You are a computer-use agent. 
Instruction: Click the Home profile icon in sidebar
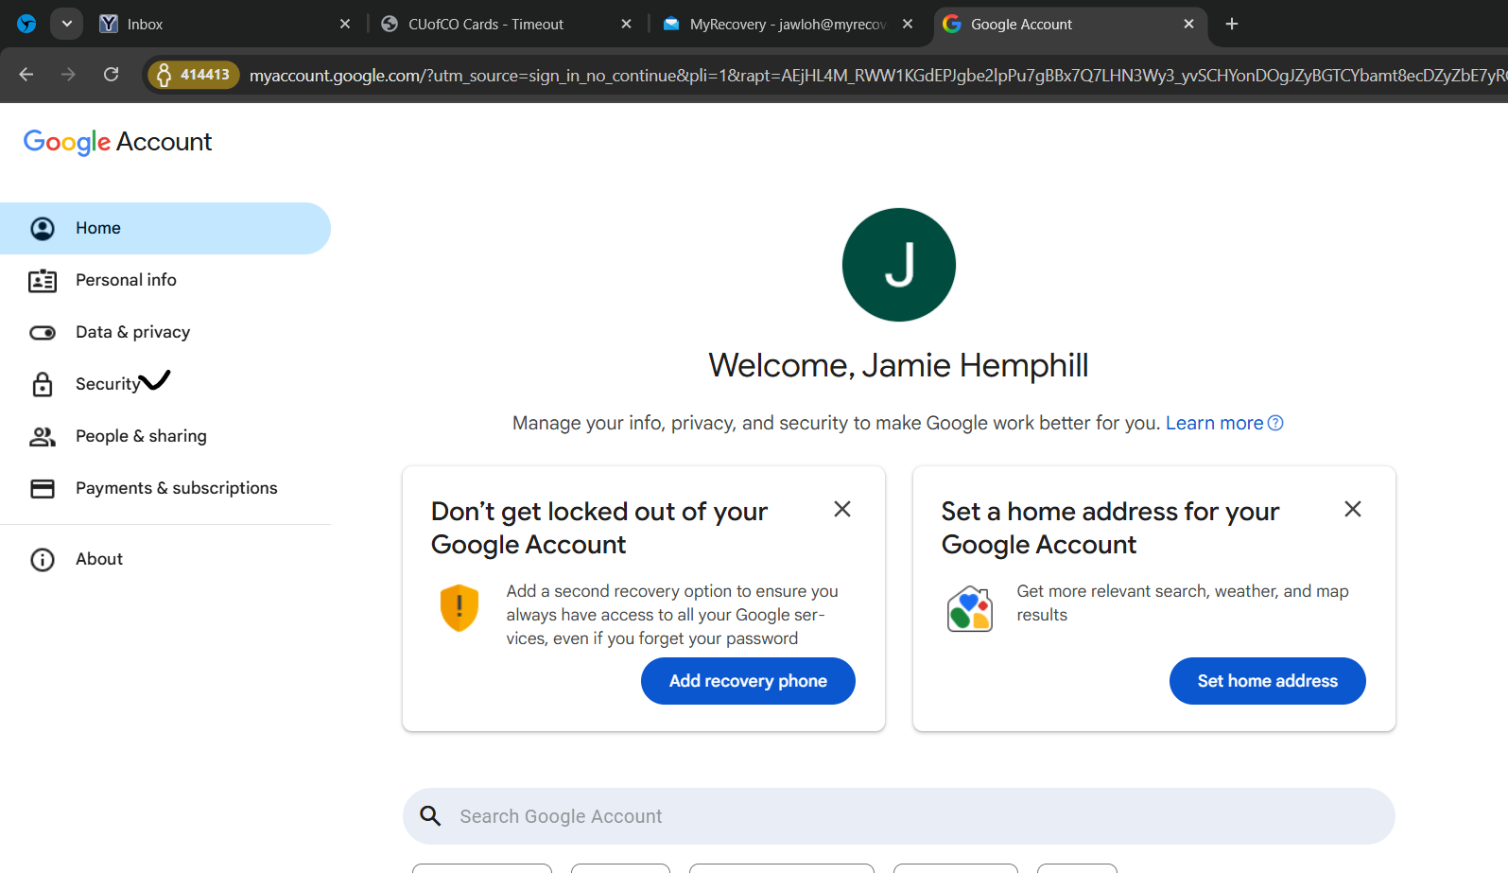tap(43, 229)
